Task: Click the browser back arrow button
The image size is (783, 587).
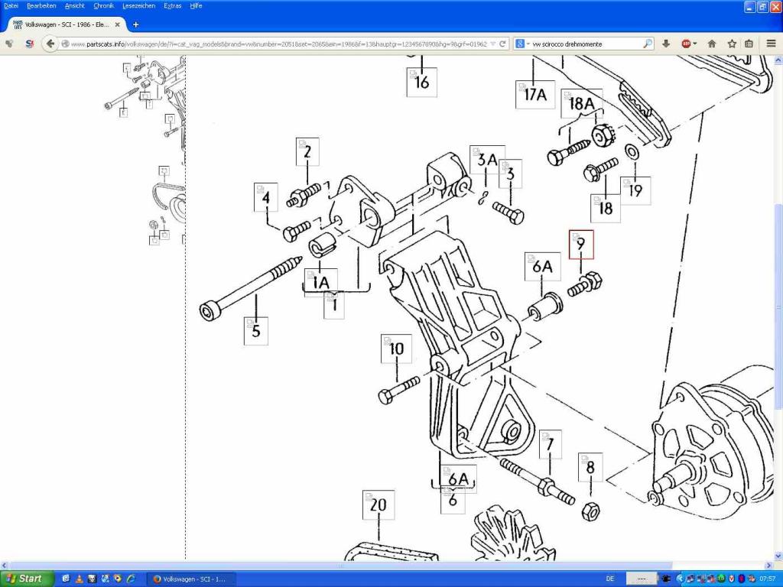Action: [x=50, y=44]
